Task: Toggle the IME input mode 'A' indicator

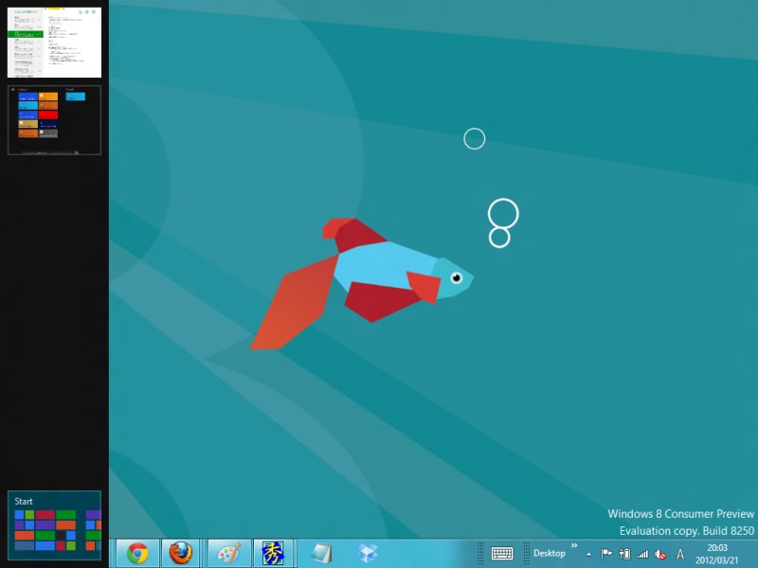Action: tap(679, 554)
